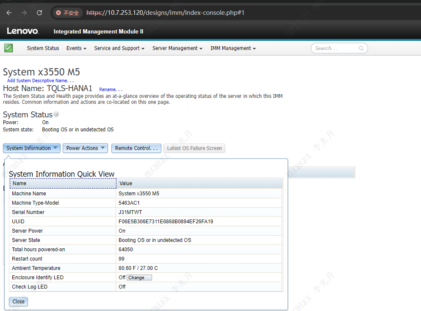Click the Lenovo logo
This screenshot has height=311, width=421.
click(23, 31)
